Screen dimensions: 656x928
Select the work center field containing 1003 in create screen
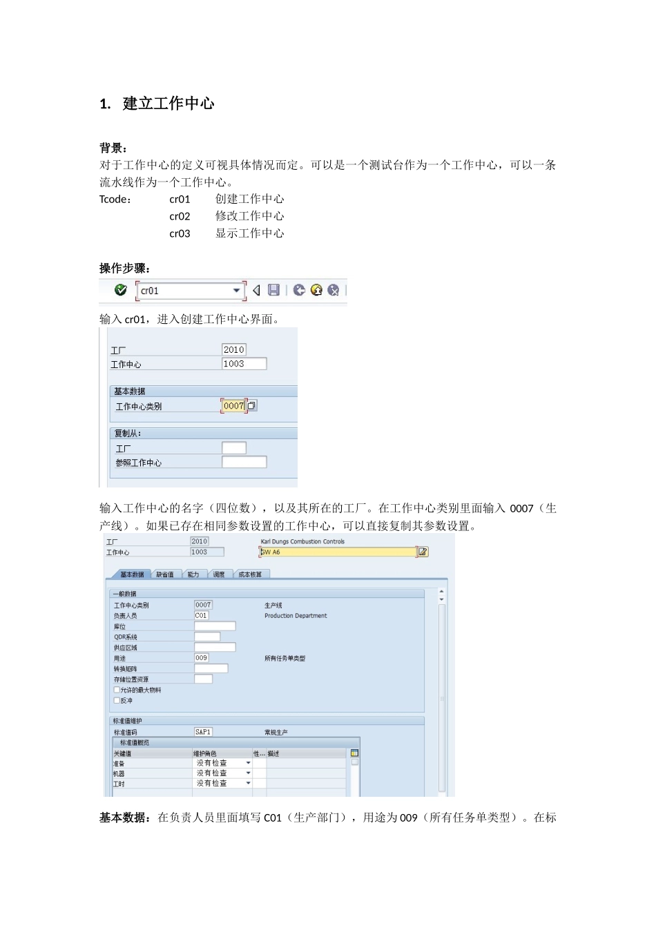coord(244,364)
